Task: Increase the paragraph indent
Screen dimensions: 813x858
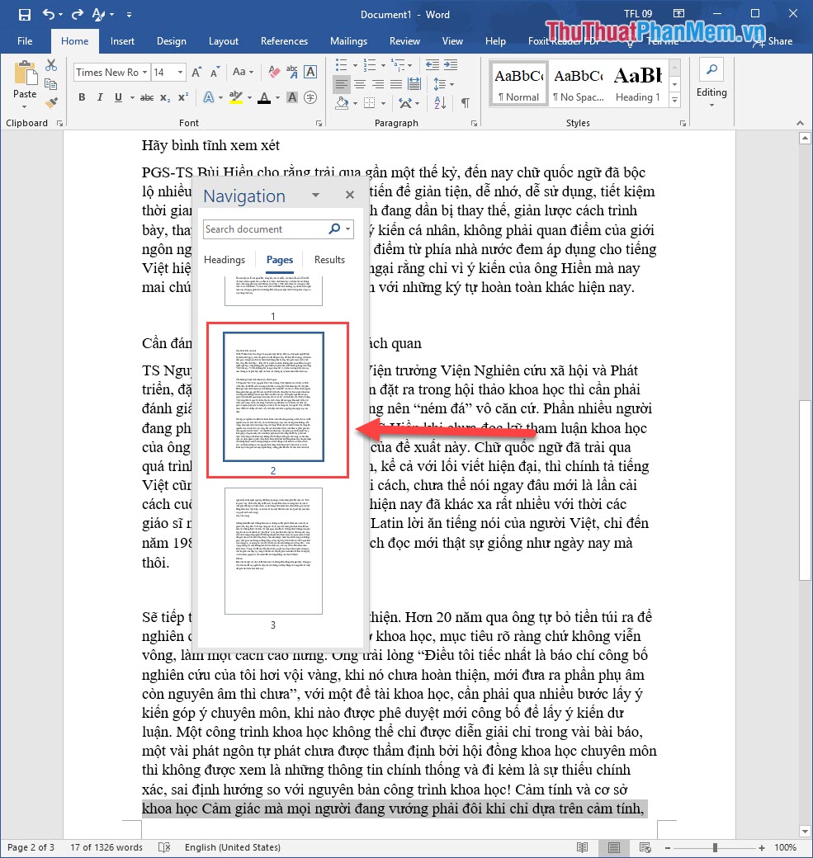Action: 451,65
